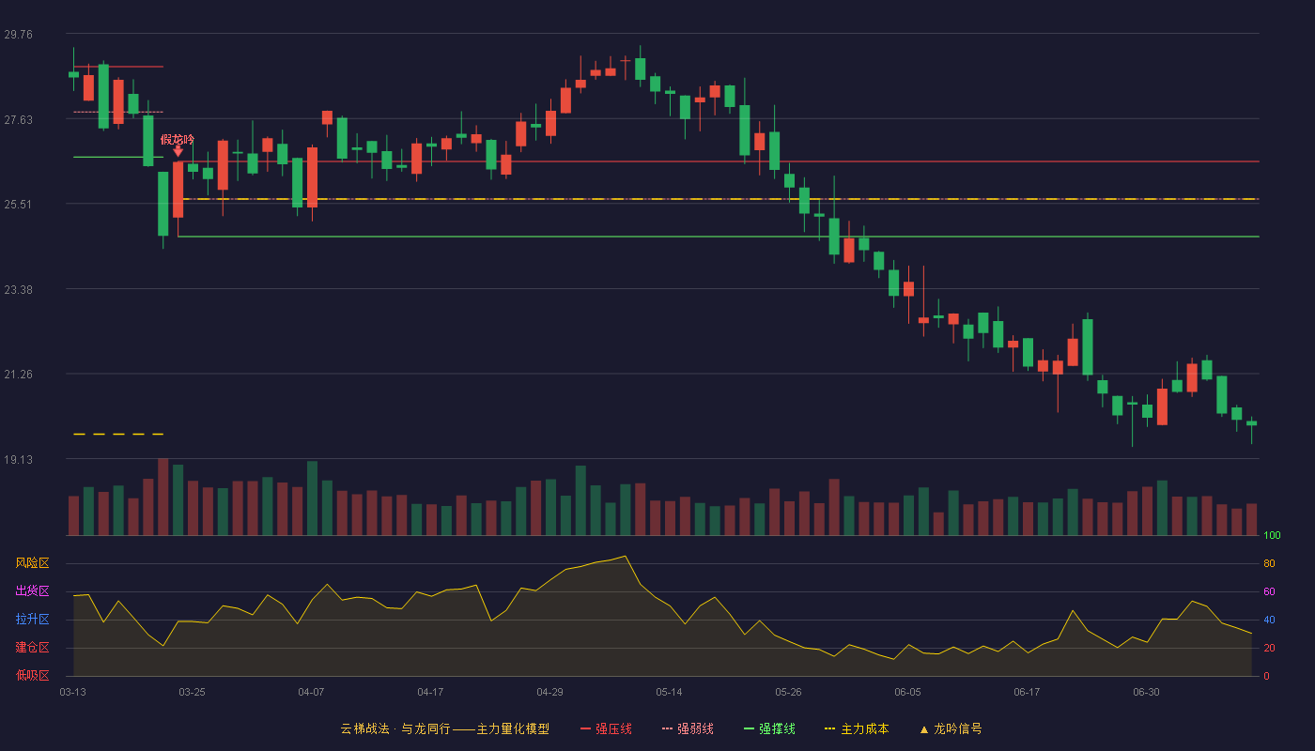Toggle 强弱线 legend entry
This screenshot has height=751, width=1315.
[x=688, y=728]
